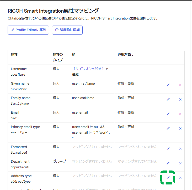Click 作成・更新 in Given name row

(x=126, y=84)
